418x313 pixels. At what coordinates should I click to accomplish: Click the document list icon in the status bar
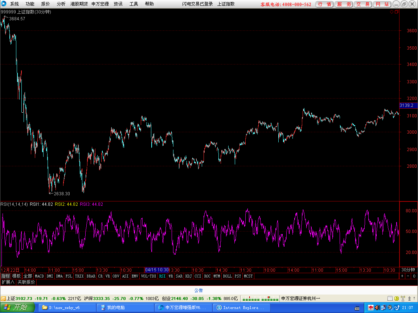[390, 299]
